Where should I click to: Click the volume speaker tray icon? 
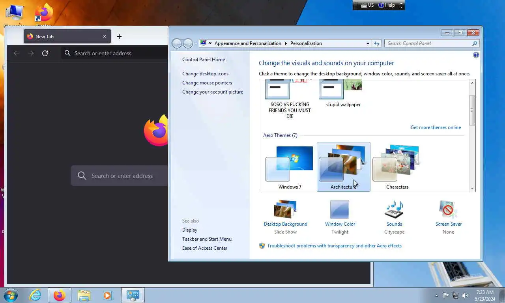pos(465,295)
